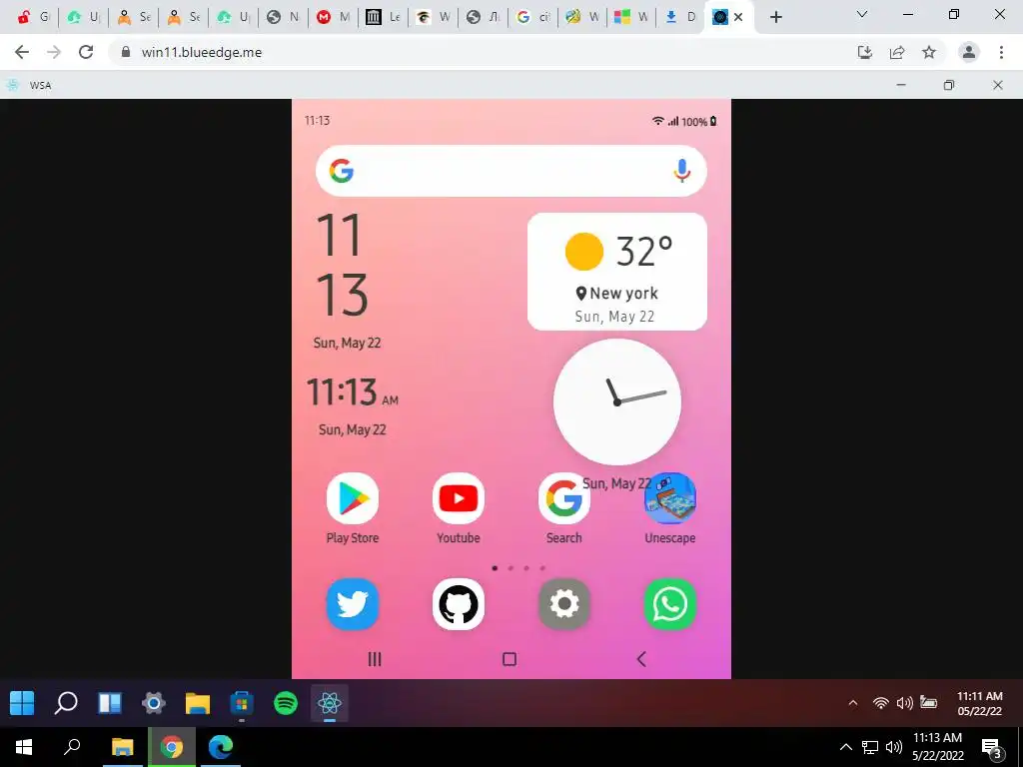
Task: Launch the Unescape game app
Action: tap(670, 499)
